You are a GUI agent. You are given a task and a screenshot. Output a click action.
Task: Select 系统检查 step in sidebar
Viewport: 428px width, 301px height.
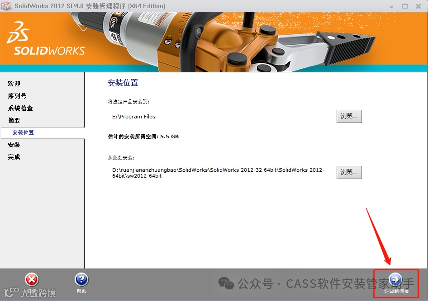click(20, 108)
